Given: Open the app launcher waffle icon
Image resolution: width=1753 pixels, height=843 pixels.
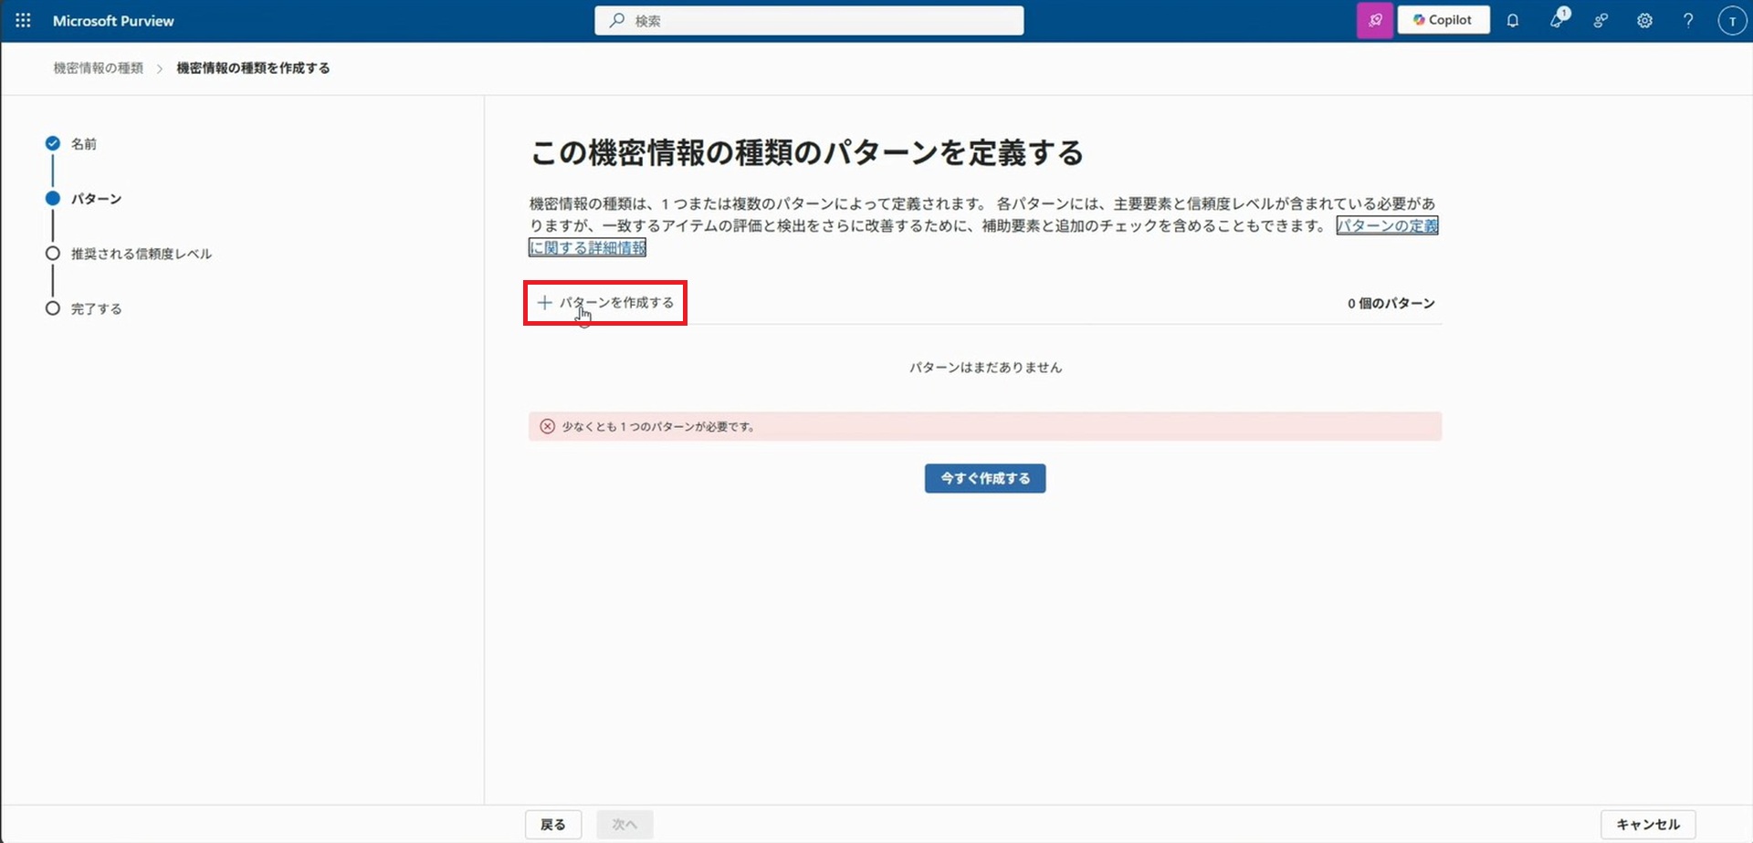Looking at the screenshot, I should click(x=23, y=20).
